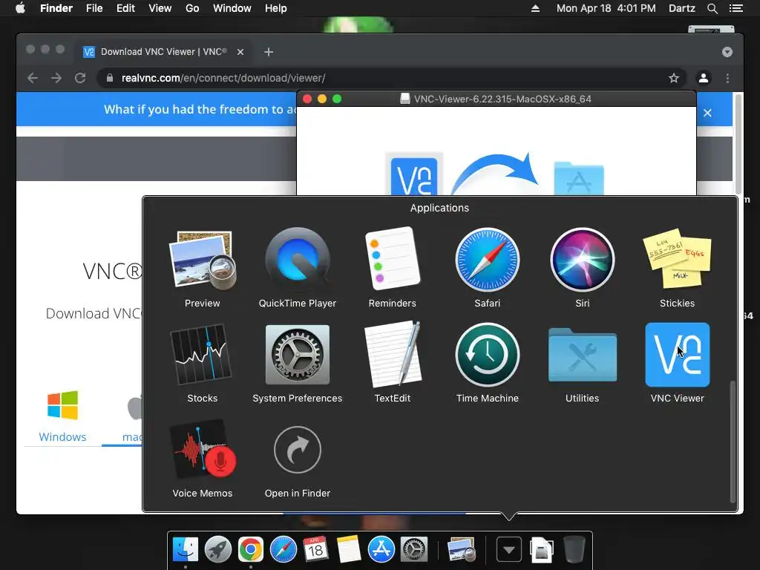Viewport: 760px width, 570px height.
Task: Open the Utilities folder in the stack
Action: (x=582, y=356)
